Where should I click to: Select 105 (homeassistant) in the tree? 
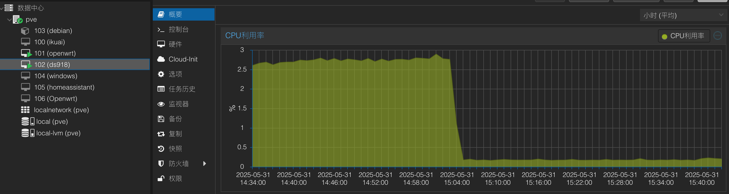[64, 87]
